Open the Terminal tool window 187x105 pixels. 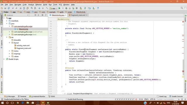click(22, 96)
